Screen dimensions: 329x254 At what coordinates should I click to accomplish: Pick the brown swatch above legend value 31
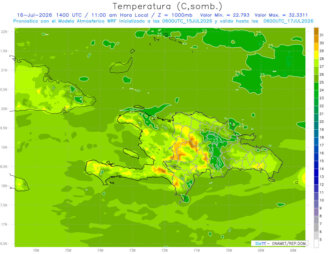(316, 31)
